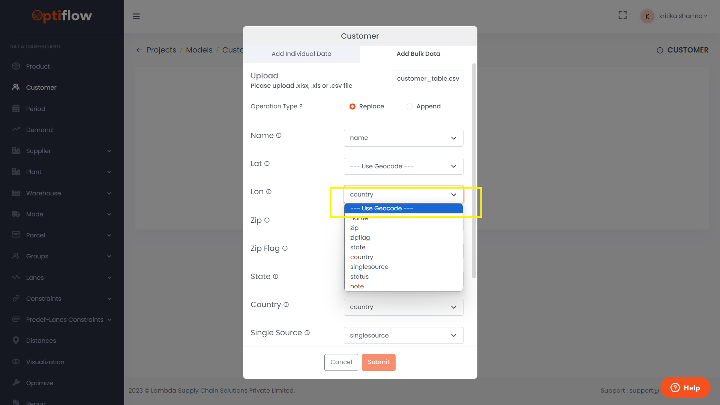Open the Name mapping dropdown
The width and height of the screenshot is (720, 405).
pyautogui.click(x=403, y=138)
